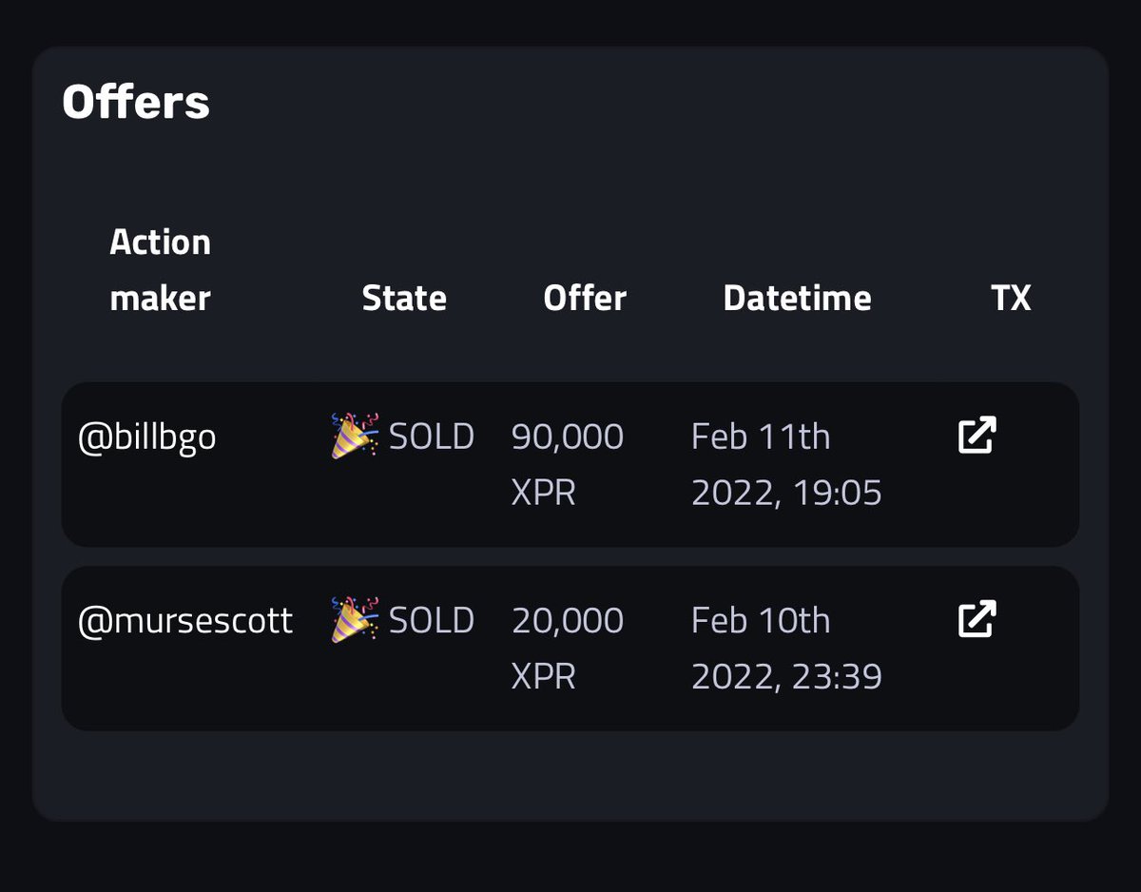Click the SOLD status in @mursescott's row
This screenshot has height=892, width=1141.
432,621
